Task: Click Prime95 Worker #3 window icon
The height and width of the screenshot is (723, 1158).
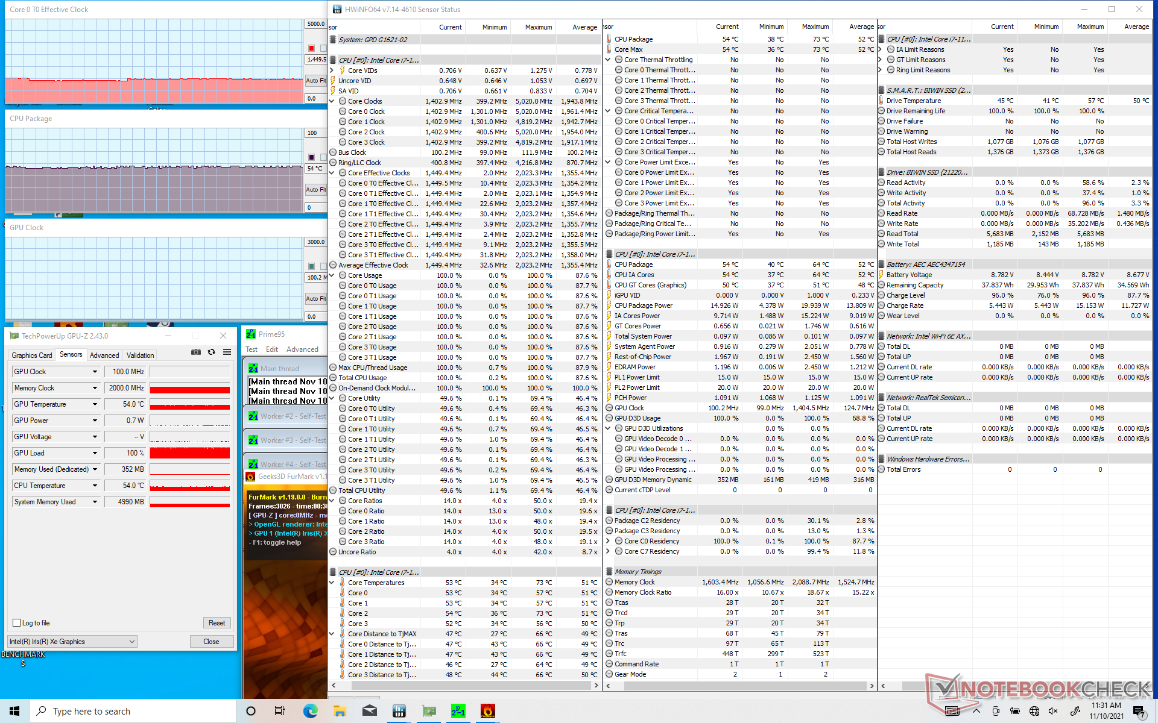Action: [x=253, y=440]
